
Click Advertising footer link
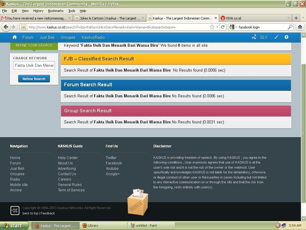click(x=67, y=168)
